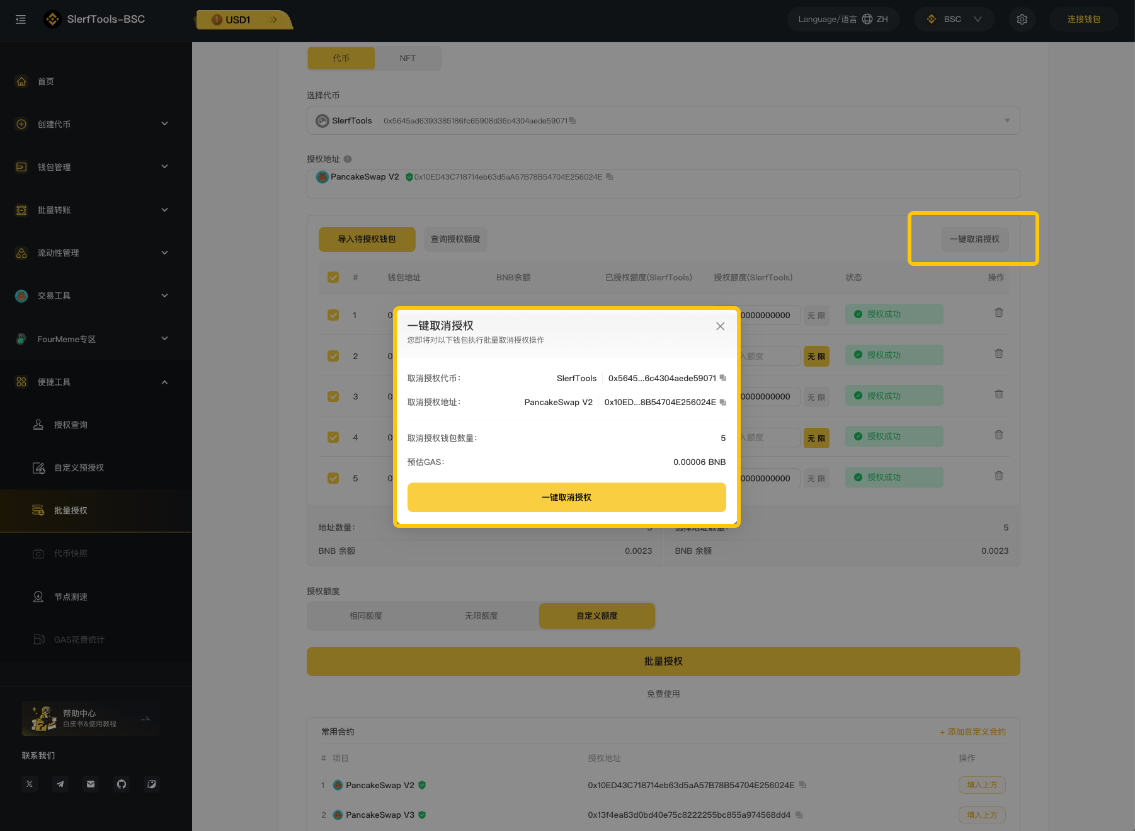Collapse the sidebar with the menu icon
The height and width of the screenshot is (831, 1135).
(x=21, y=20)
